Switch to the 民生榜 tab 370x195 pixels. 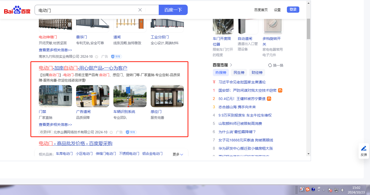(x=239, y=73)
